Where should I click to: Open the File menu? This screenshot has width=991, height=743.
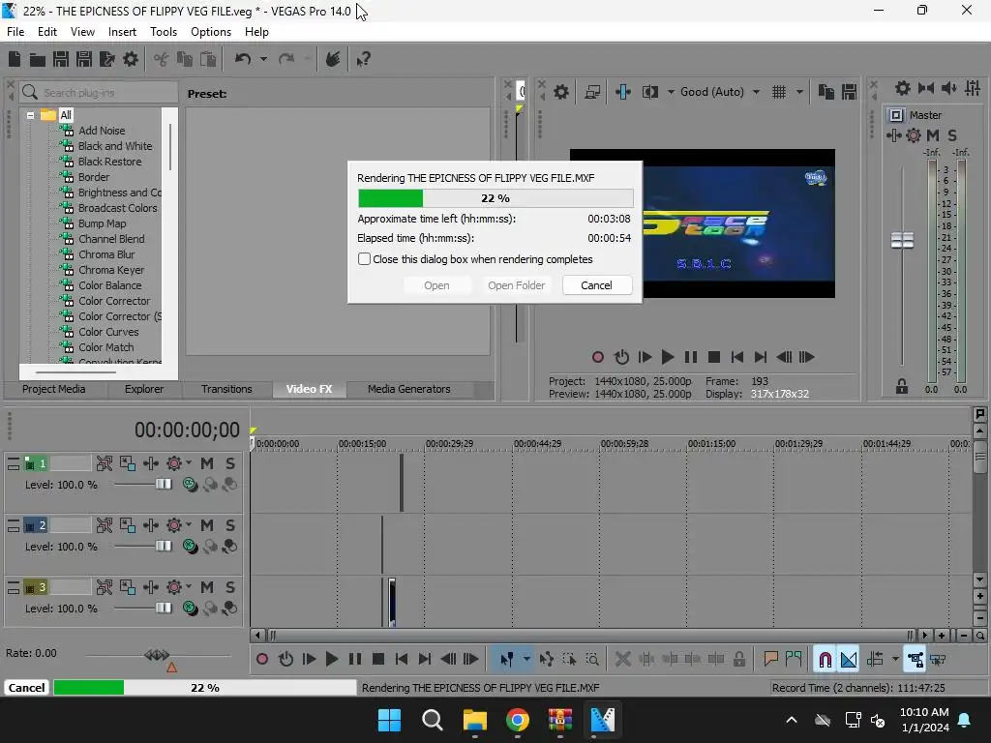[15, 32]
